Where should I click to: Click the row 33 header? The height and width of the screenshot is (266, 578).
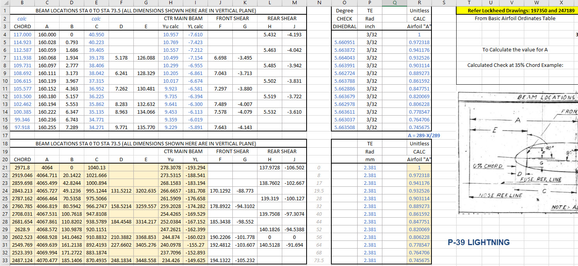click(5, 260)
